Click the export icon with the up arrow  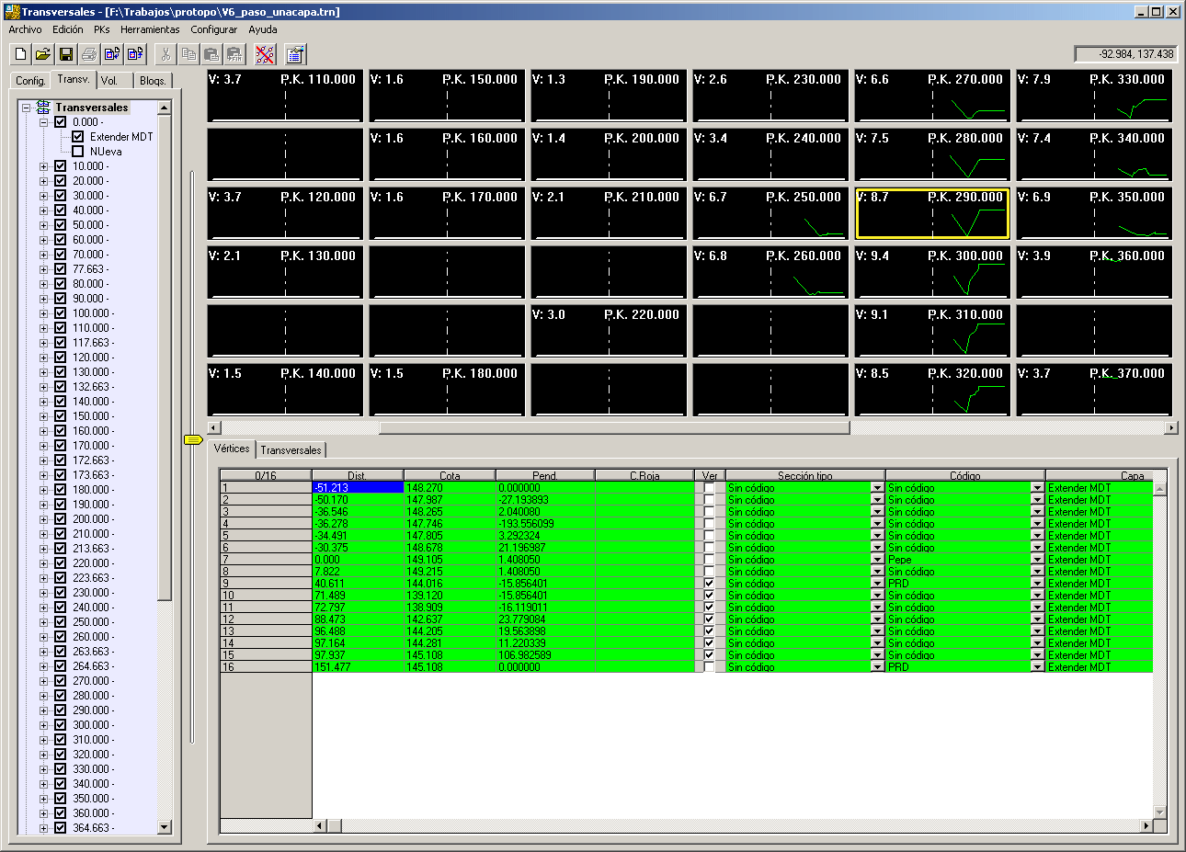(135, 54)
